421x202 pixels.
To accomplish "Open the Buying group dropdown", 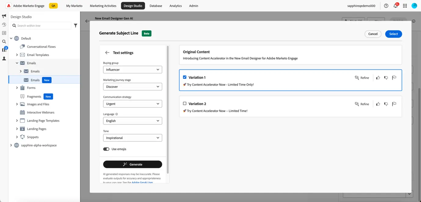I will coord(132,70).
